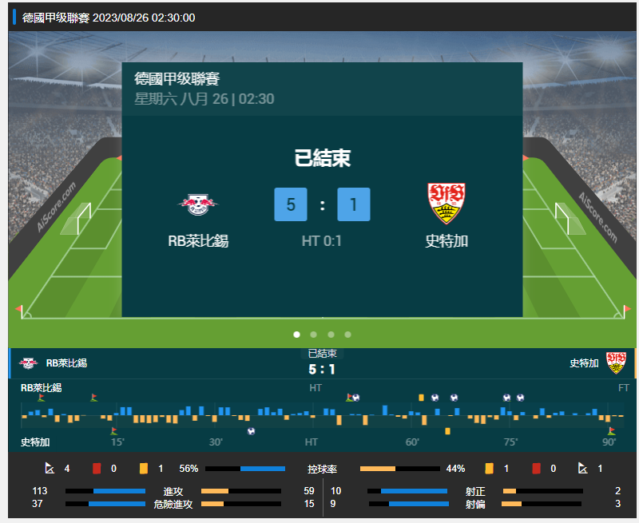Click Stuttgart yellow card marker below timeline
This screenshot has width=639, height=523.
point(447,431)
